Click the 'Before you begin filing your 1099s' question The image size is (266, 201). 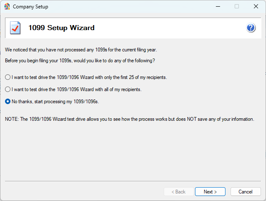pos(80,61)
